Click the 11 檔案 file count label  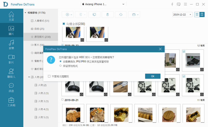point(201,100)
